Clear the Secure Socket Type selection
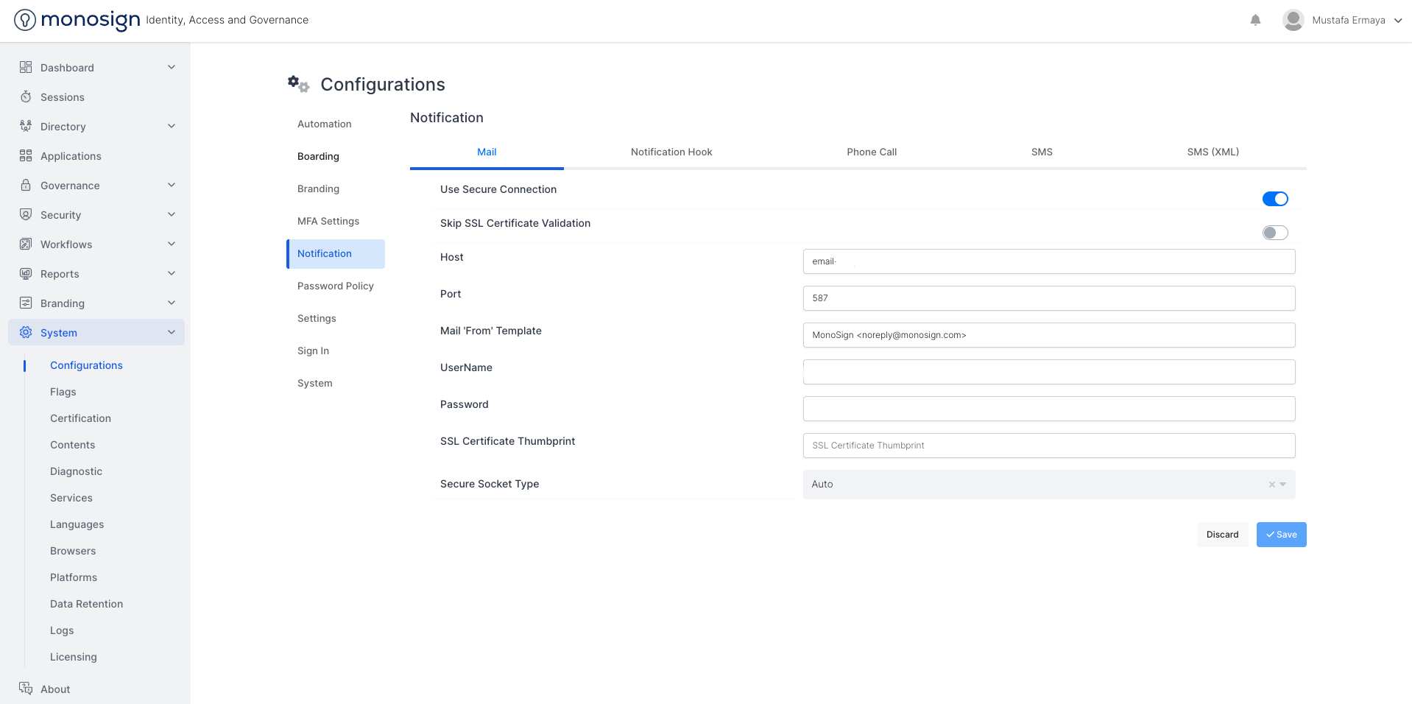 [1271, 485]
